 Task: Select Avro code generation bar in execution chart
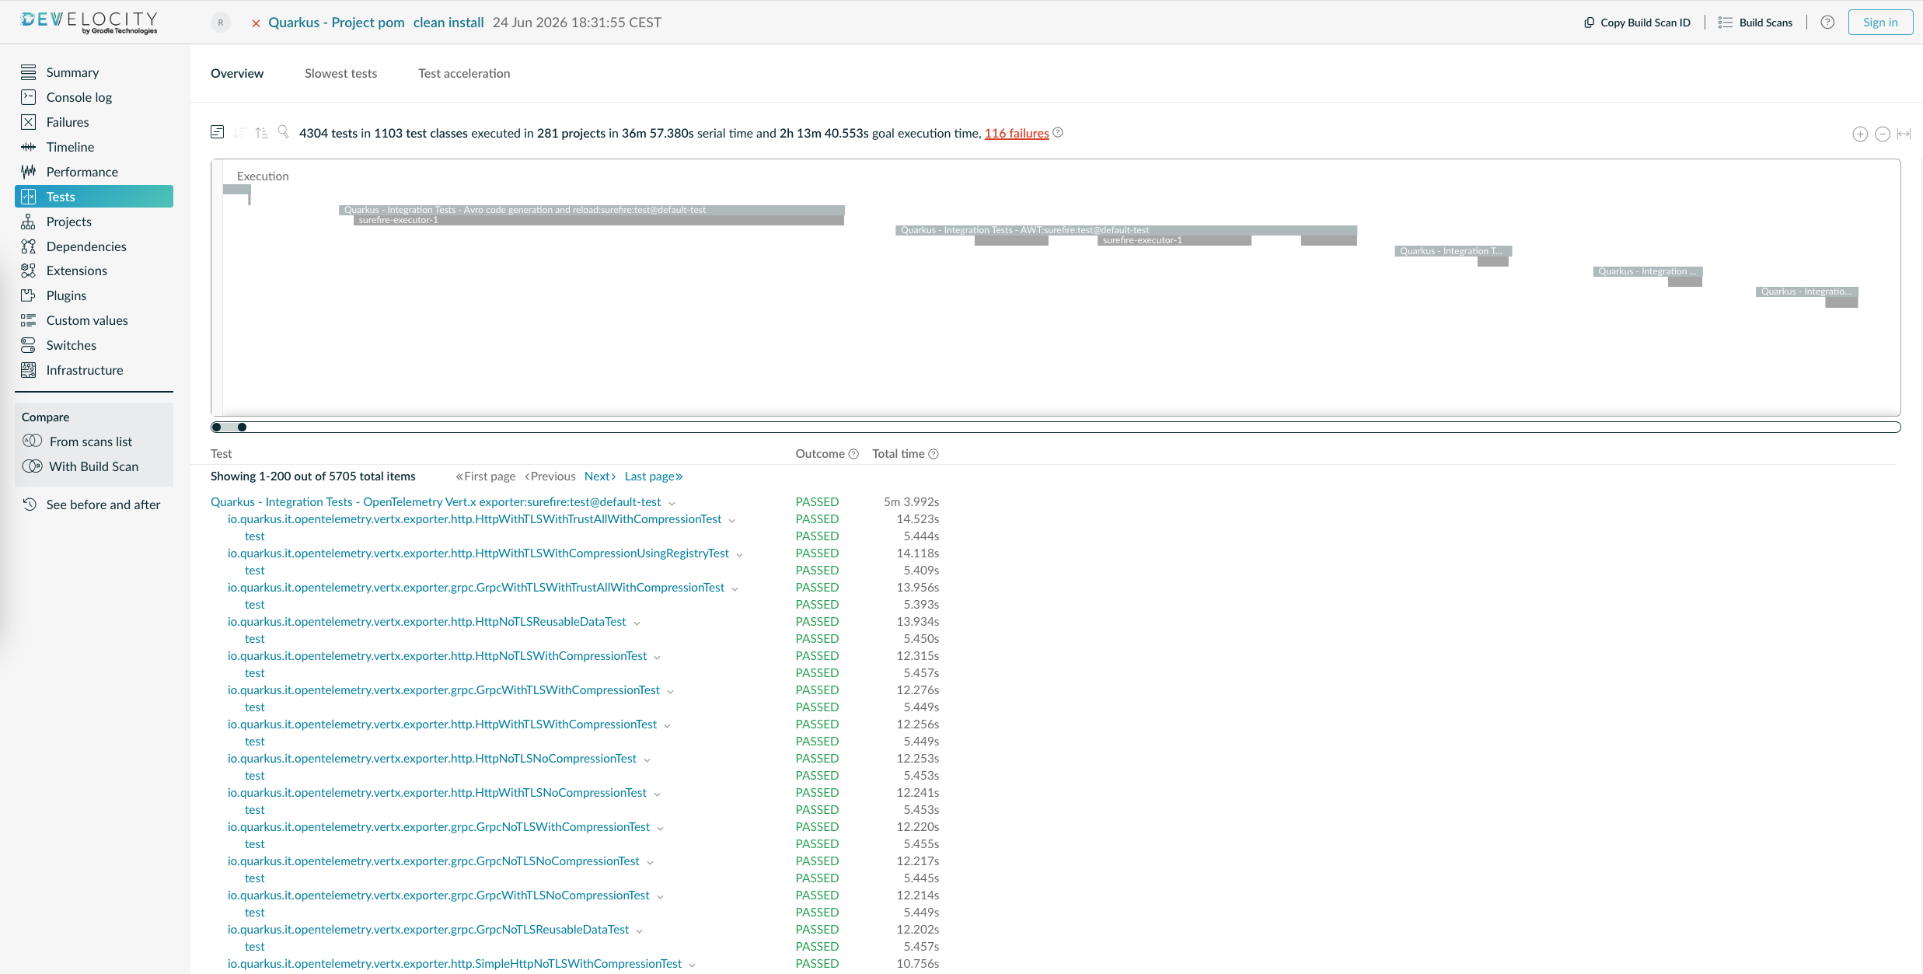tap(592, 210)
